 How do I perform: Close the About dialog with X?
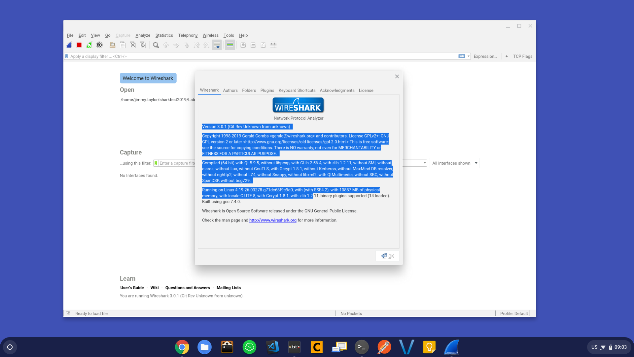[x=397, y=76]
